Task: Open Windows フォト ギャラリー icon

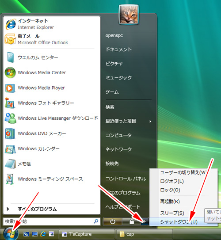Action: [x=10, y=103]
